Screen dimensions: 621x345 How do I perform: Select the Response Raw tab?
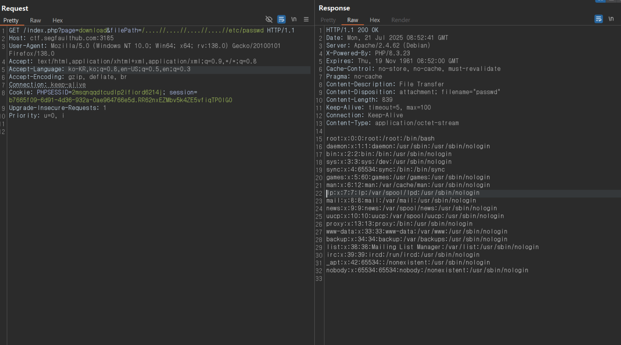pos(353,20)
